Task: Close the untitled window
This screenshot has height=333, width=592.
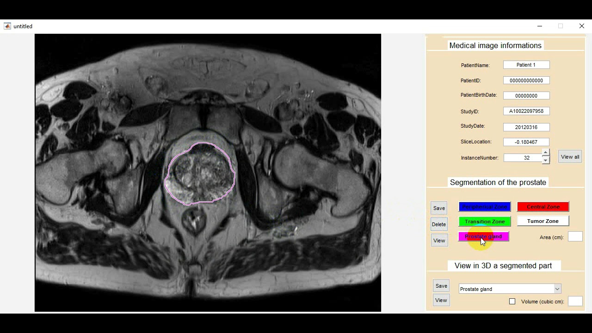Action: (582, 26)
